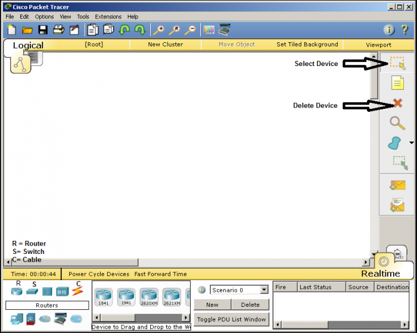The image size is (417, 333).
Task: Click the Add Simple PDU envelope
Action: point(397,185)
